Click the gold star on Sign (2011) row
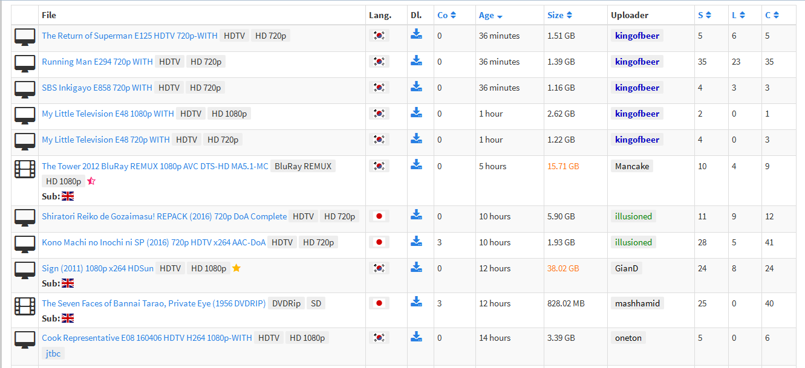Screen dimensions: 805x368 tap(236, 268)
